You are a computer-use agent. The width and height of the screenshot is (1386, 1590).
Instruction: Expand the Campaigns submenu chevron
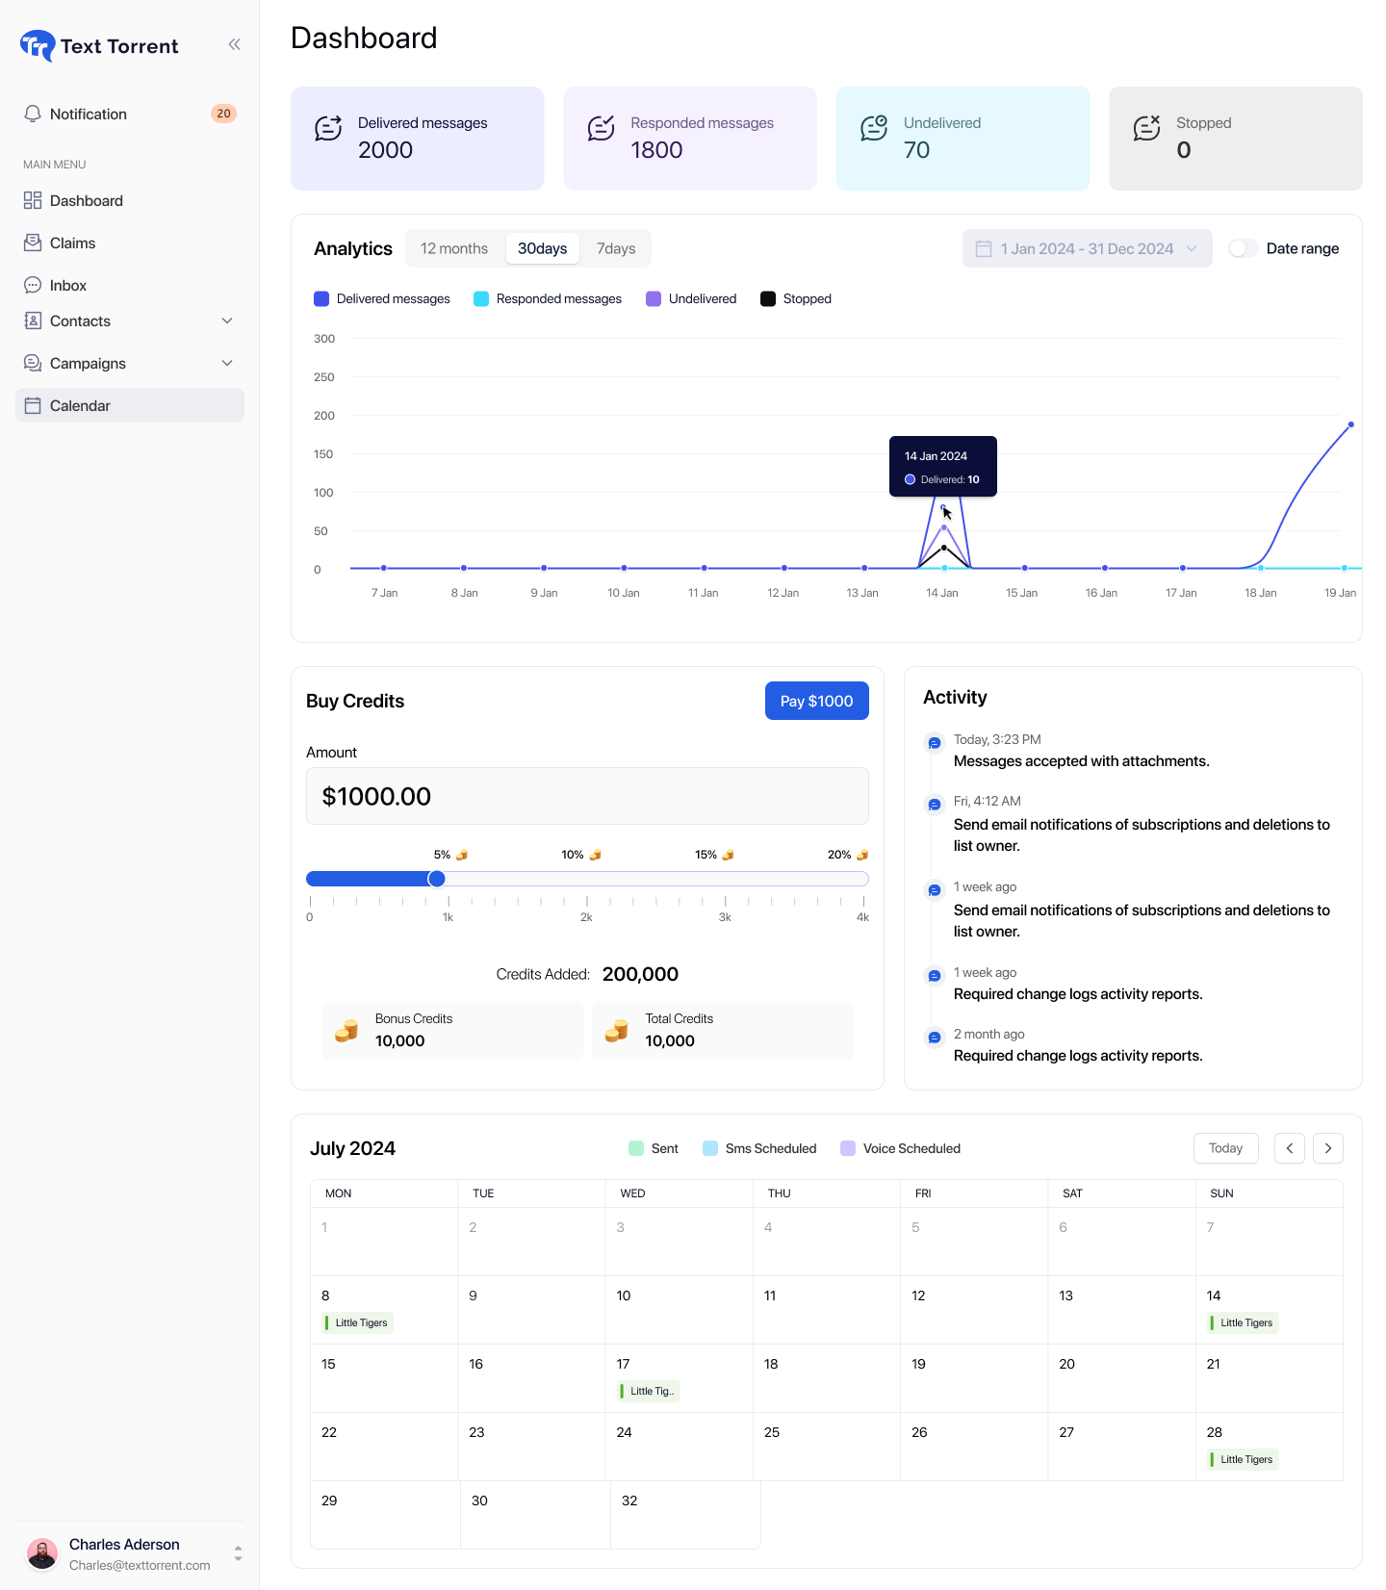[227, 363]
